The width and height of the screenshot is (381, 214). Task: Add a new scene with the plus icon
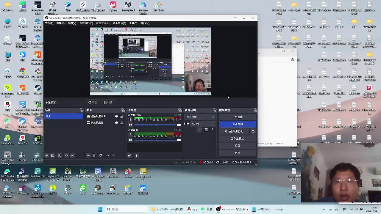[47, 155]
